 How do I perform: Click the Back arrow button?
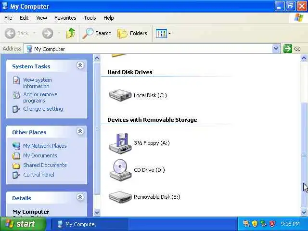click(x=10, y=33)
